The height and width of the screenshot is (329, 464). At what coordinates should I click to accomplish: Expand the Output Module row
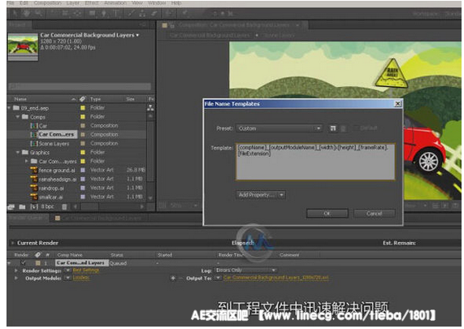tap(16, 278)
